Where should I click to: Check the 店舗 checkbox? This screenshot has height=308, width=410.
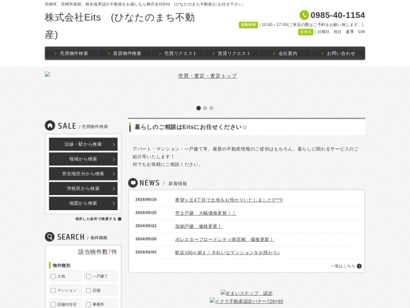tap(89, 290)
